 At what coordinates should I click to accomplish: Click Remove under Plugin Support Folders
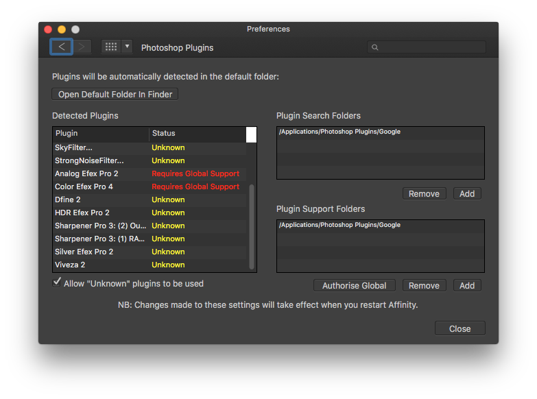click(x=424, y=285)
